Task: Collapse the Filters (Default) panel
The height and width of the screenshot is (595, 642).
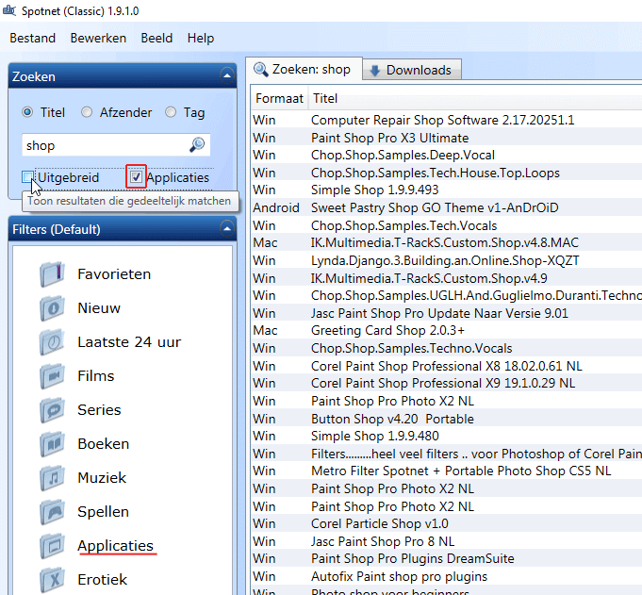Action: 227,228
